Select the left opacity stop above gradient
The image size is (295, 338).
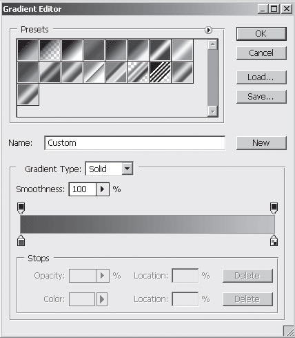[x=21, y=208]
